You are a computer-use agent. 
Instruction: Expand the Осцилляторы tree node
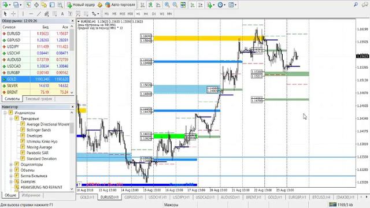(x=11, y=164)
